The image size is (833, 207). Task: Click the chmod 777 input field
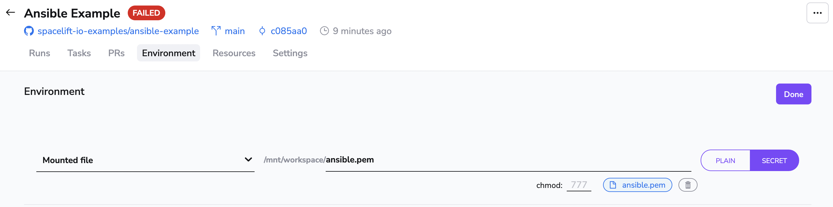click(579, 185)
